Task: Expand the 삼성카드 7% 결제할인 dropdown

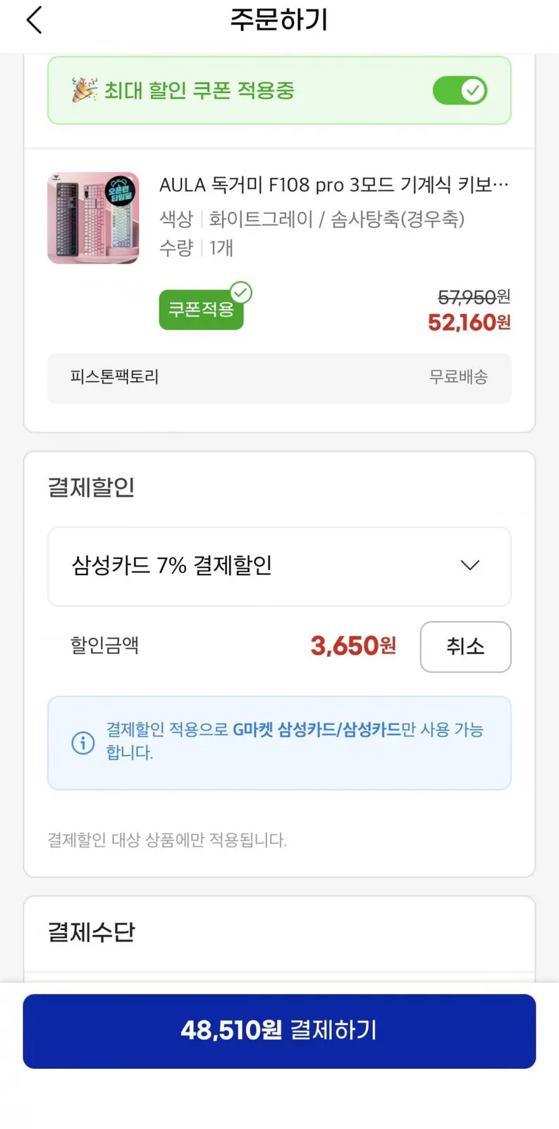Action: (x=279, y=566)
